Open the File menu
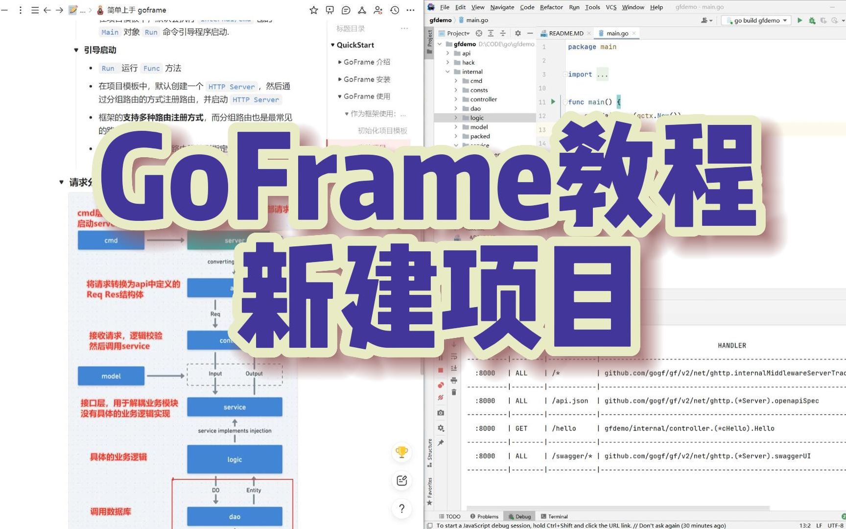The height and width of the screenshot is (529, 846). point(445,7)
